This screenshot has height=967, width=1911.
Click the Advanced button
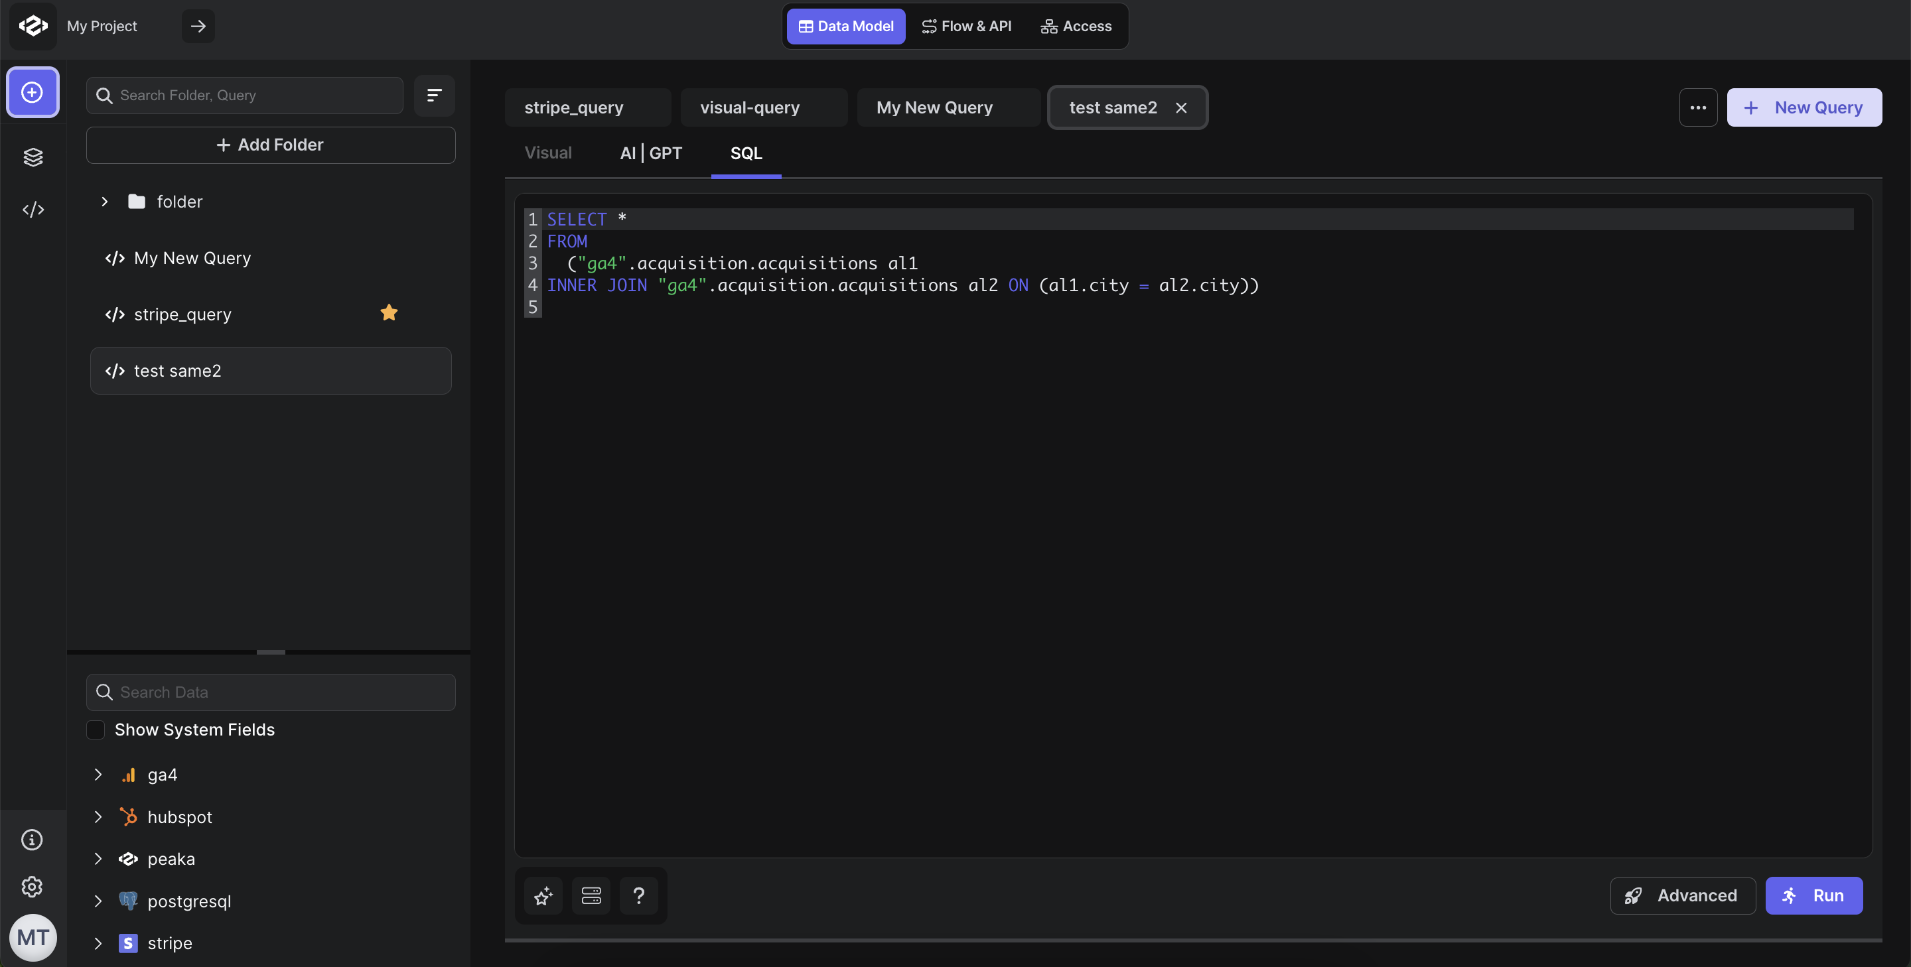[x=1683, y=895]
